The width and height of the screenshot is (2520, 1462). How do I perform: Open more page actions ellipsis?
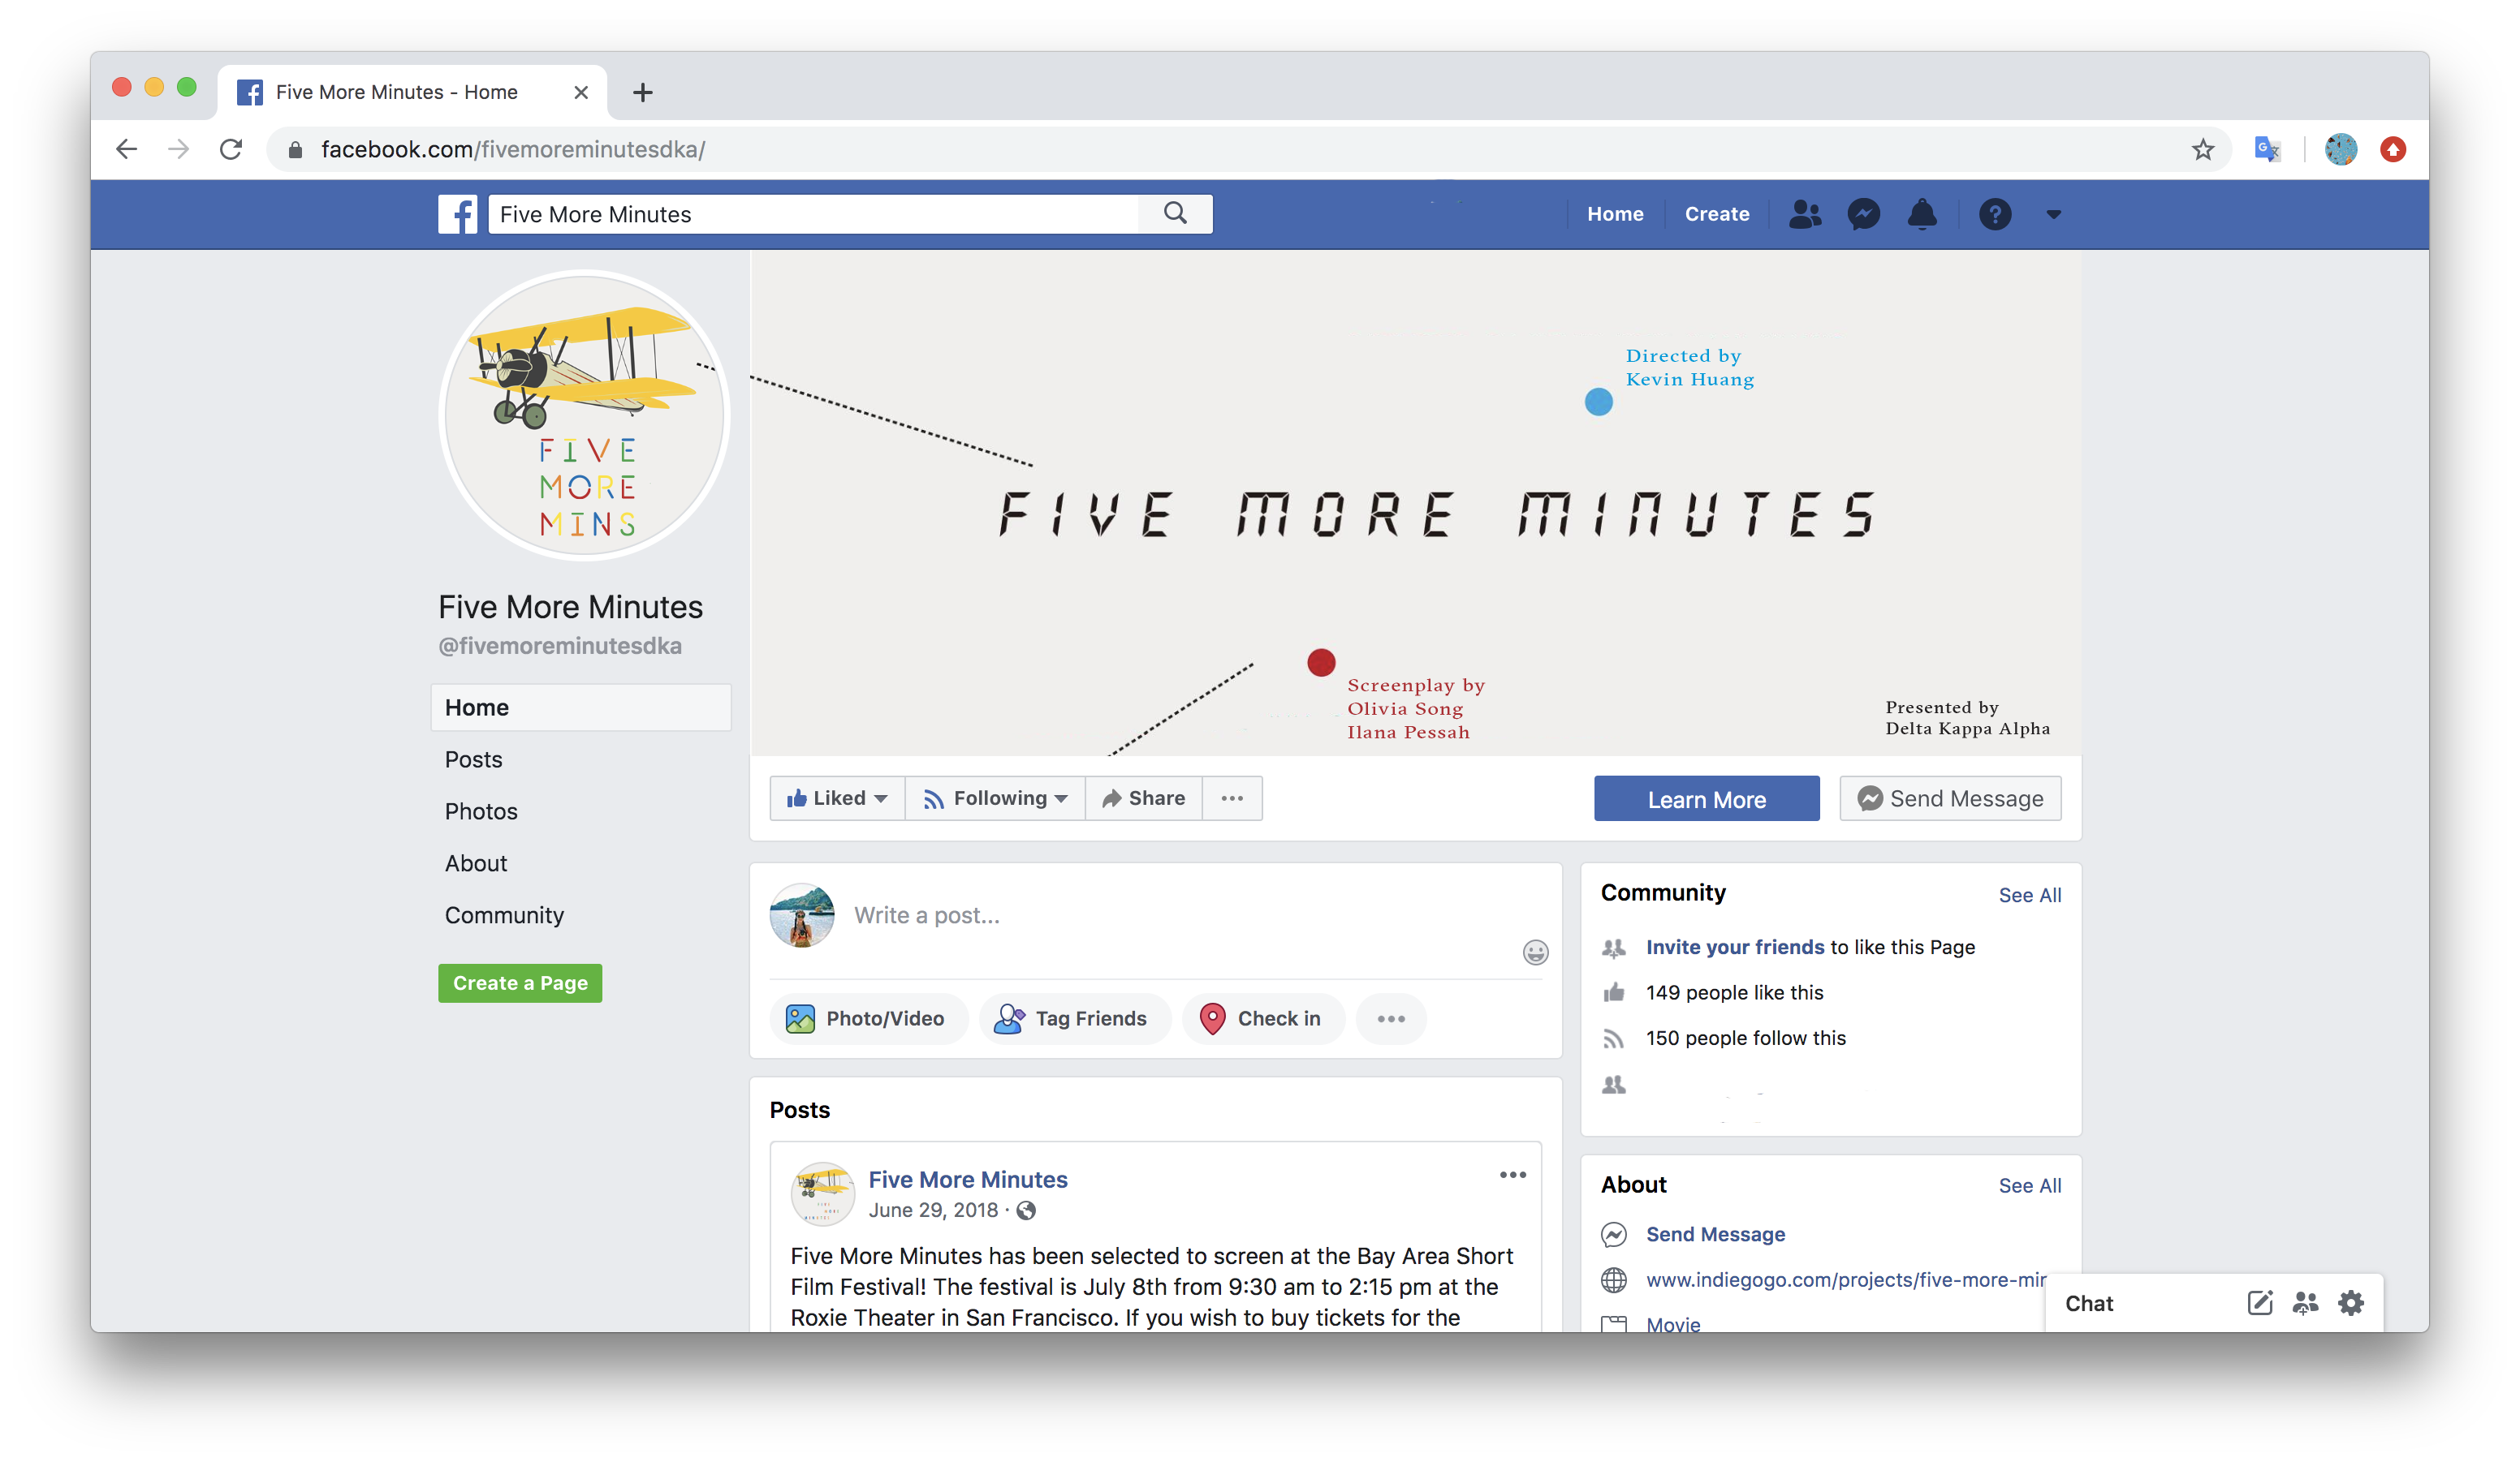1232,798
